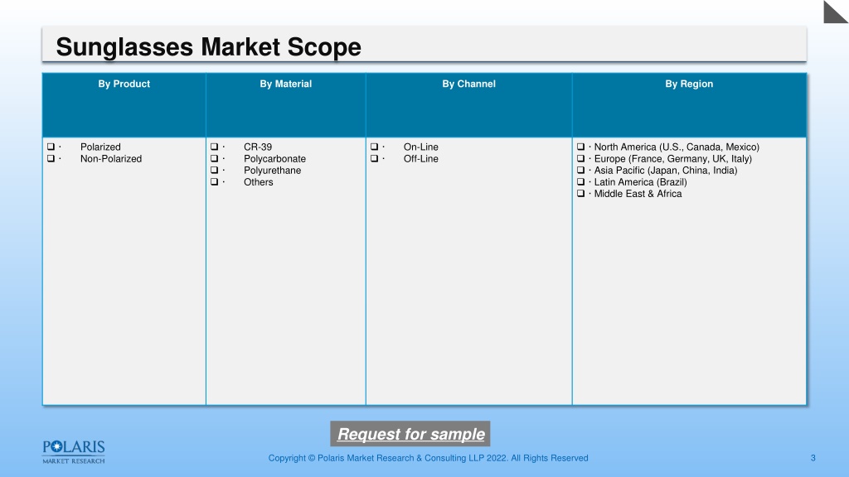Tick the checkbox beside CR-39

[x=215, y=147]
